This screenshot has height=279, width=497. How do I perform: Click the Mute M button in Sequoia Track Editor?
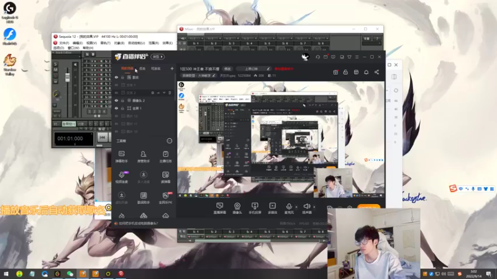point(56,69)
